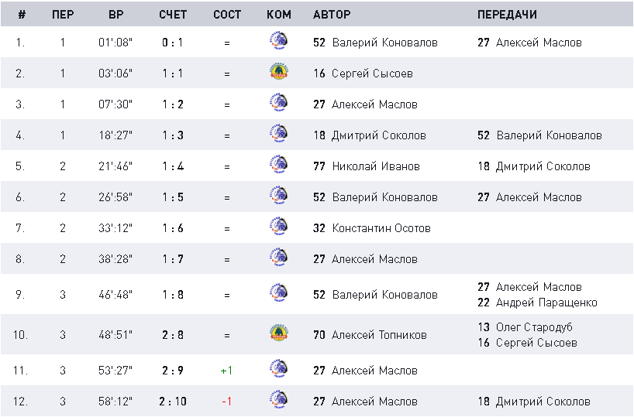Click the green +1 state indicator
This screenshot has height=417, width=634.
click(x=226, y=371)
